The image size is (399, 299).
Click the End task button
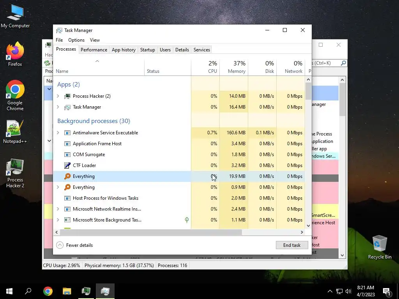coord(292,245)
